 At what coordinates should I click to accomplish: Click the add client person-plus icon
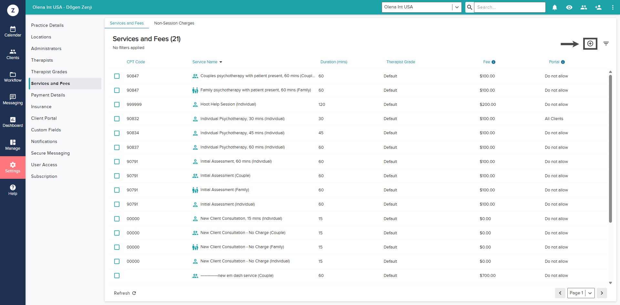[x=598, y=7]
